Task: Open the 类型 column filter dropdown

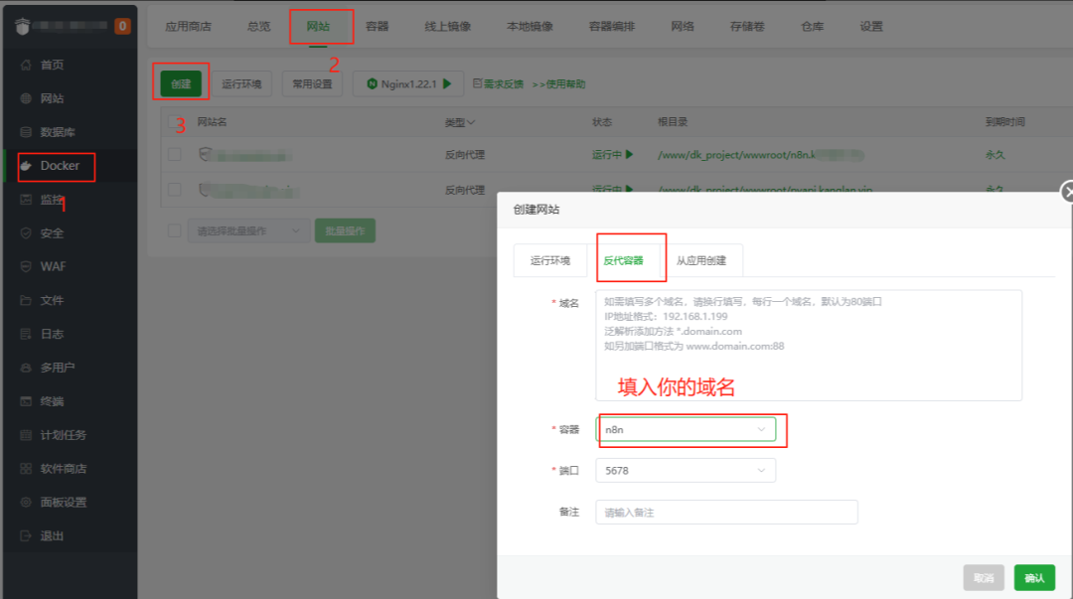Action: [460, 122]
